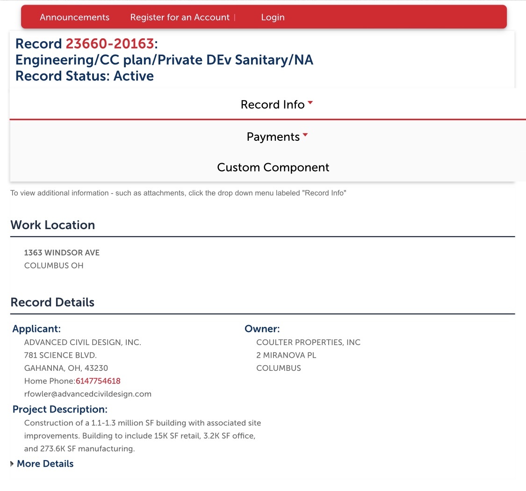Open the Announcements link
This screenshot has height=491, width=526.
74,17
